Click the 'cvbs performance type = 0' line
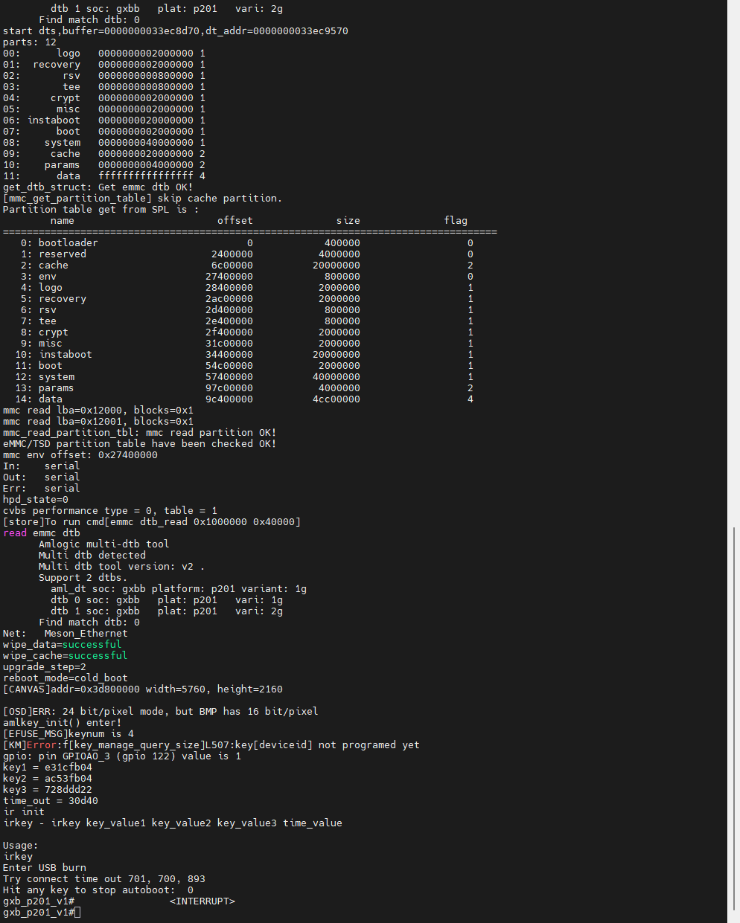This screenshot has height=923, width=740. [x=110, y=511]
